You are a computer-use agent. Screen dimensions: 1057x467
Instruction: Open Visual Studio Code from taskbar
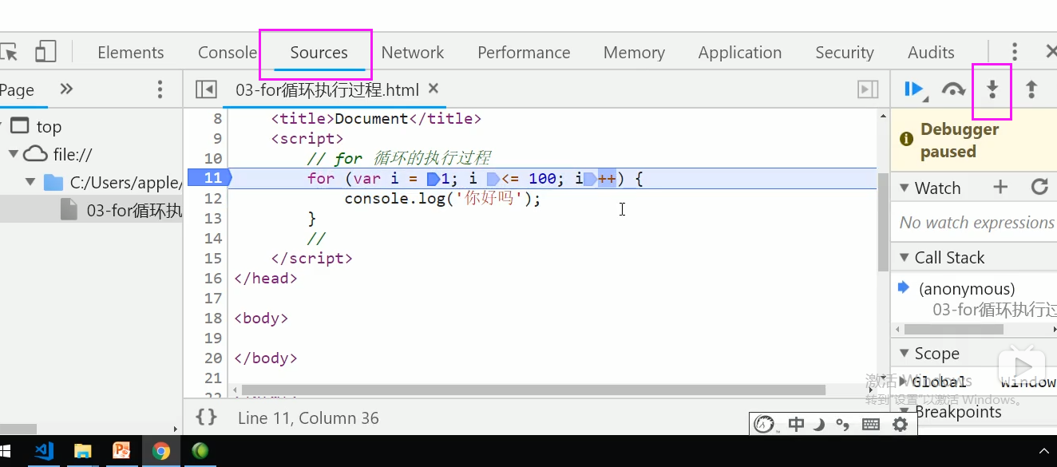point(44,451)
